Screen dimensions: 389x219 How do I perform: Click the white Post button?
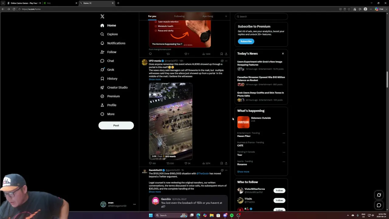[116, 125]
